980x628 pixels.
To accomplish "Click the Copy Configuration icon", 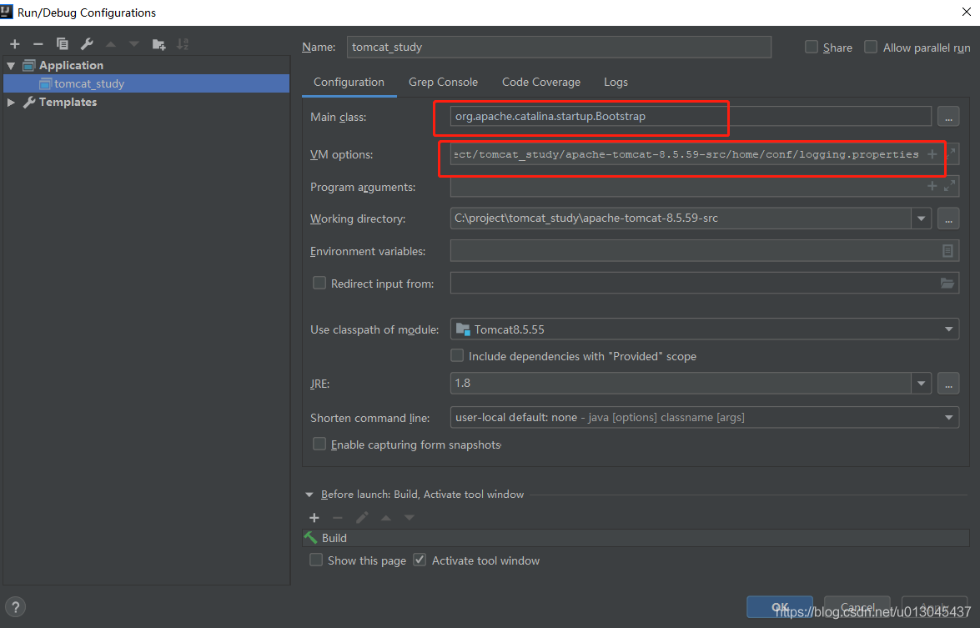I will coord(62,44).
